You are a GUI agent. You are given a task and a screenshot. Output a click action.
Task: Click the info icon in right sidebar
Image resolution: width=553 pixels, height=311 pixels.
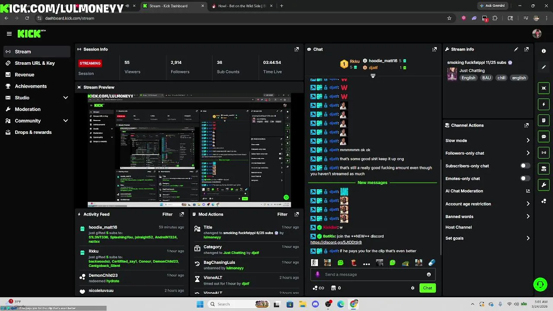click(543, 51)
